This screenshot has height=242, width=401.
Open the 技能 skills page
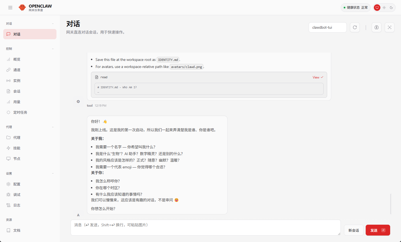[x=17, y=148]
